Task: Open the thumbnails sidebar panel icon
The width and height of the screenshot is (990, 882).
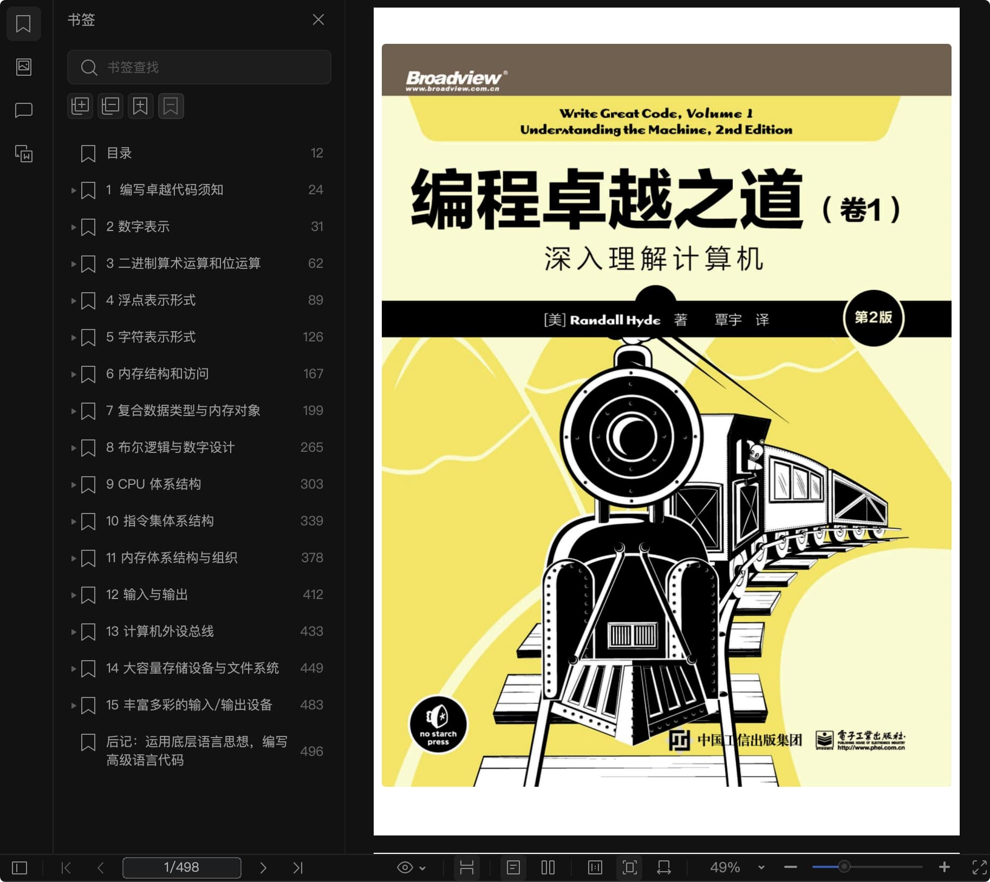Action: 23,67
